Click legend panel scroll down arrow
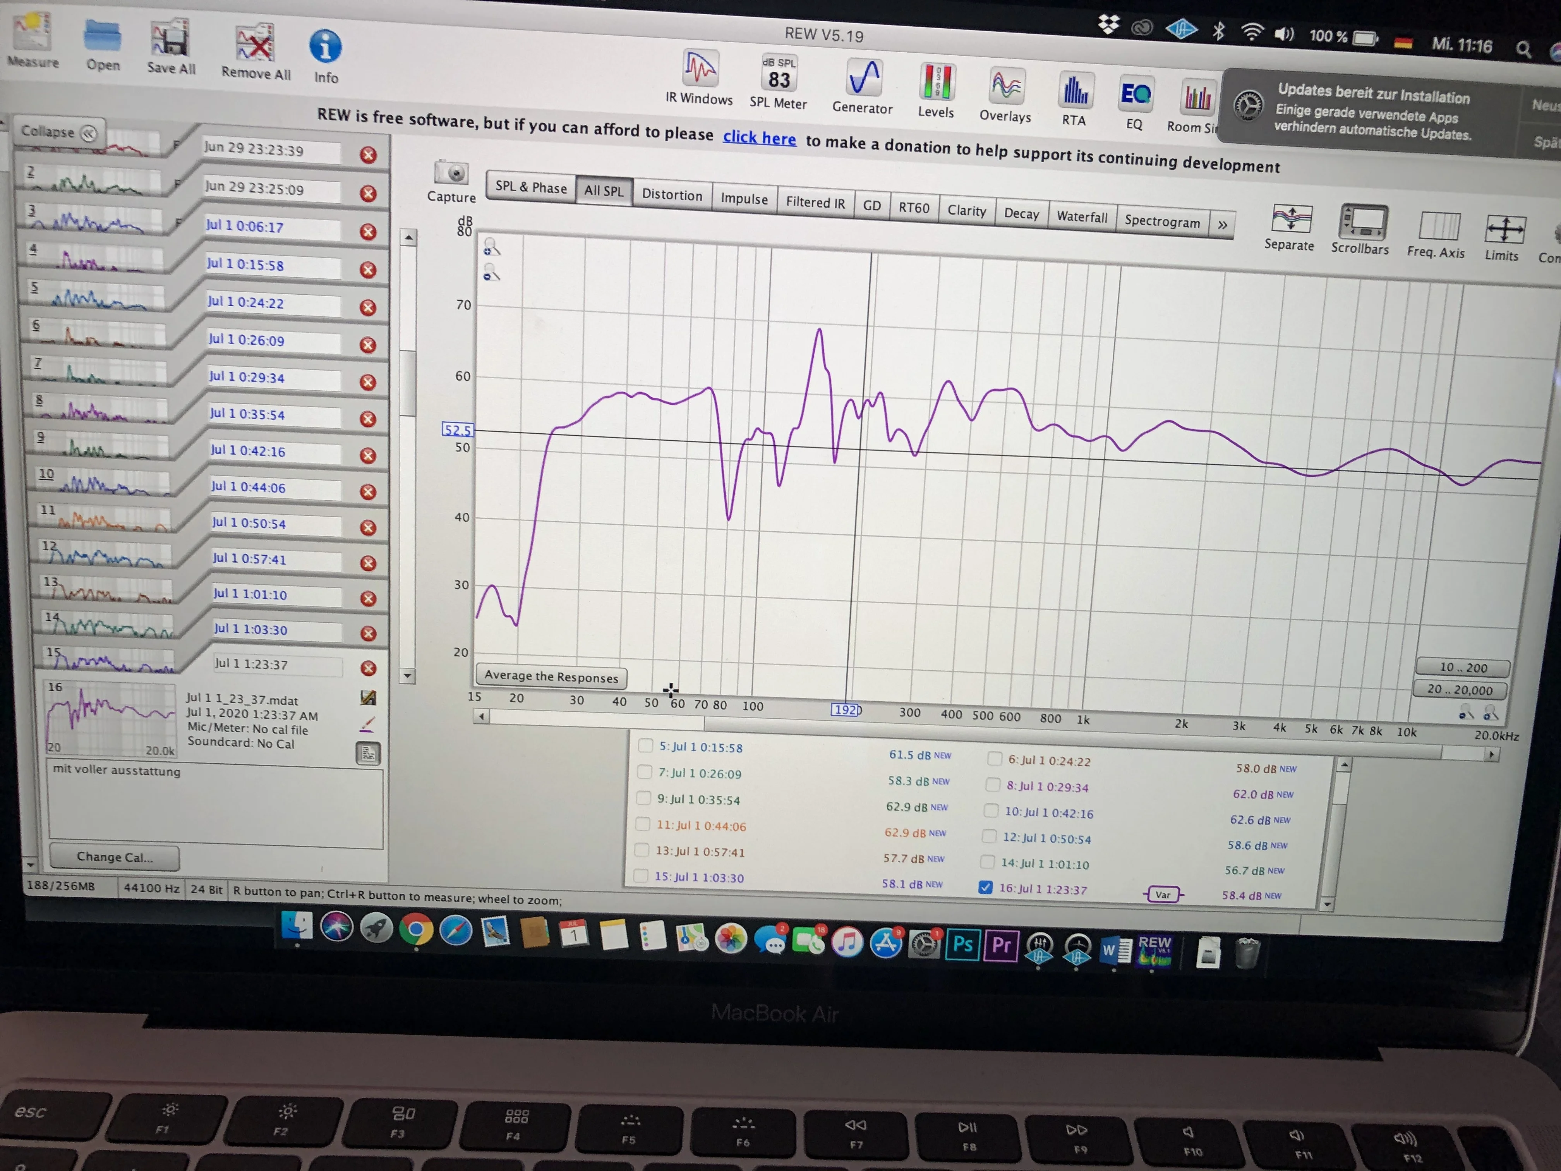The height and width of the screenshot is (1171, 1561). (x=1327, y=904)
